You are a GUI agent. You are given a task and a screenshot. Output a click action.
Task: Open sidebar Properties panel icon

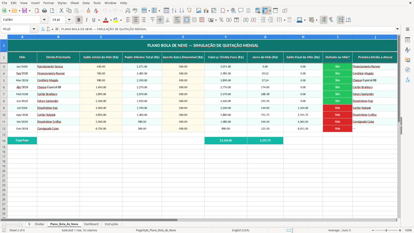[x=407, y=40]
